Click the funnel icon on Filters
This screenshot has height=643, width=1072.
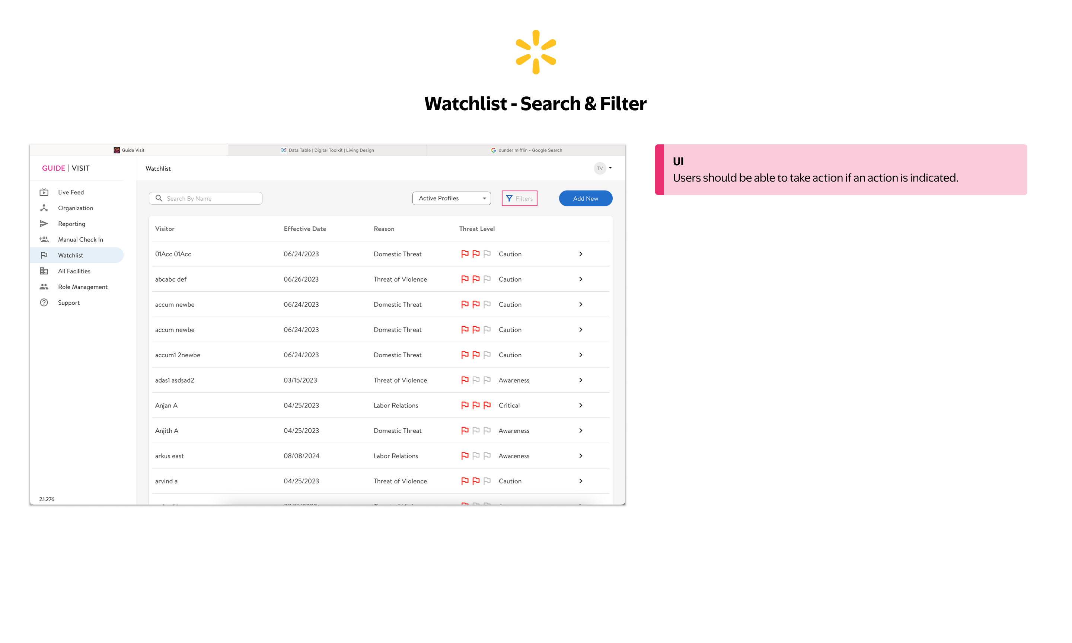point(509,198)
